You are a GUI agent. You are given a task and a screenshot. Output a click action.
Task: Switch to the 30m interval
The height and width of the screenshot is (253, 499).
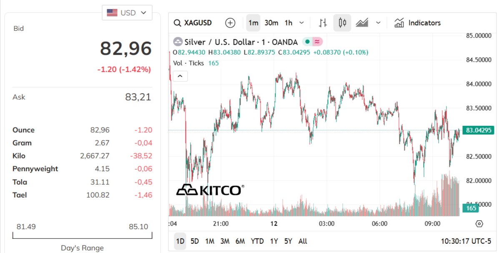(271, 23)
